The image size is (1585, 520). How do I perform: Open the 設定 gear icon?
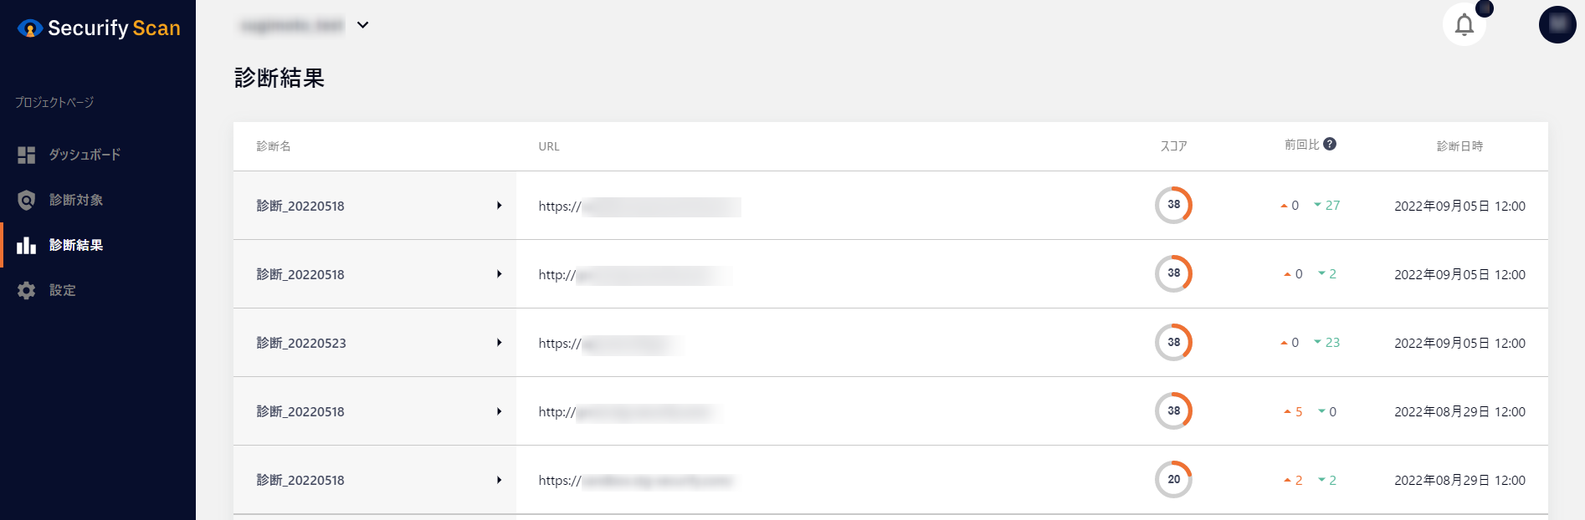click(x=27, y=290)
